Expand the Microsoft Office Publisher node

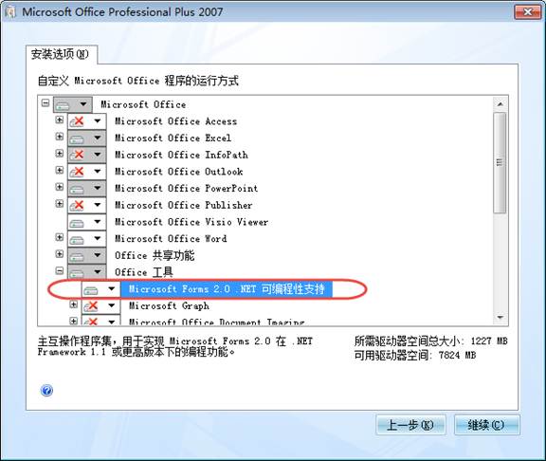pos(60,204)
